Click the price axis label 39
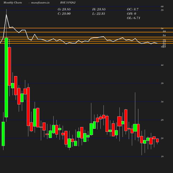This screenshot has width=173, height=173. 162,83
